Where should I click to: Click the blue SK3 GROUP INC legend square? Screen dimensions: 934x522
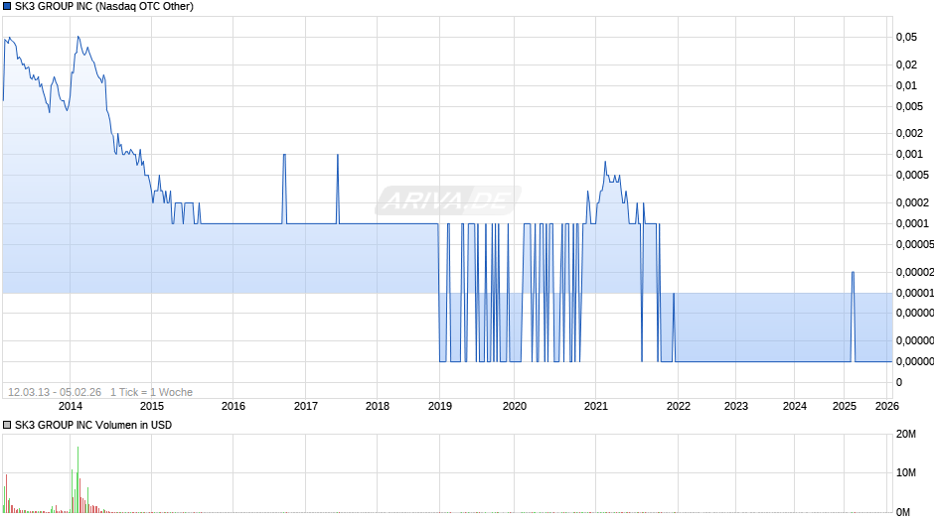(7, 7)
